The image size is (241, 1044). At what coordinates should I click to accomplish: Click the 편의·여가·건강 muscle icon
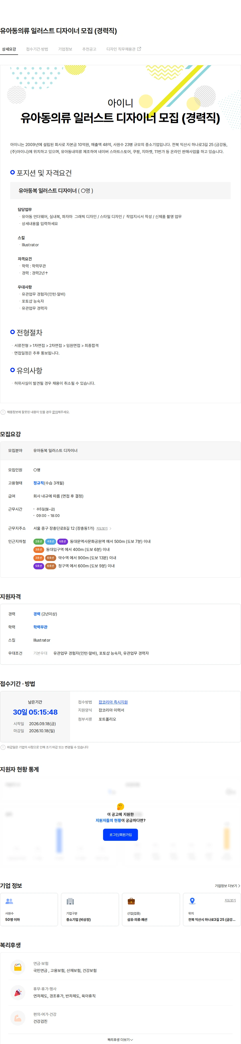point(18,1018)
